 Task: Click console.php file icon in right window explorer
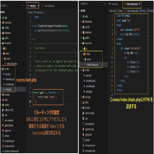click(84, 86)
